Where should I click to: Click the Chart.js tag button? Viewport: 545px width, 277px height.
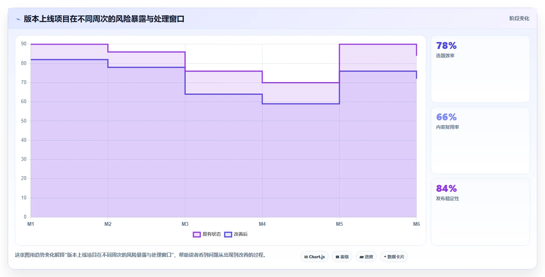pyautogui.click(x=315, y=257)
